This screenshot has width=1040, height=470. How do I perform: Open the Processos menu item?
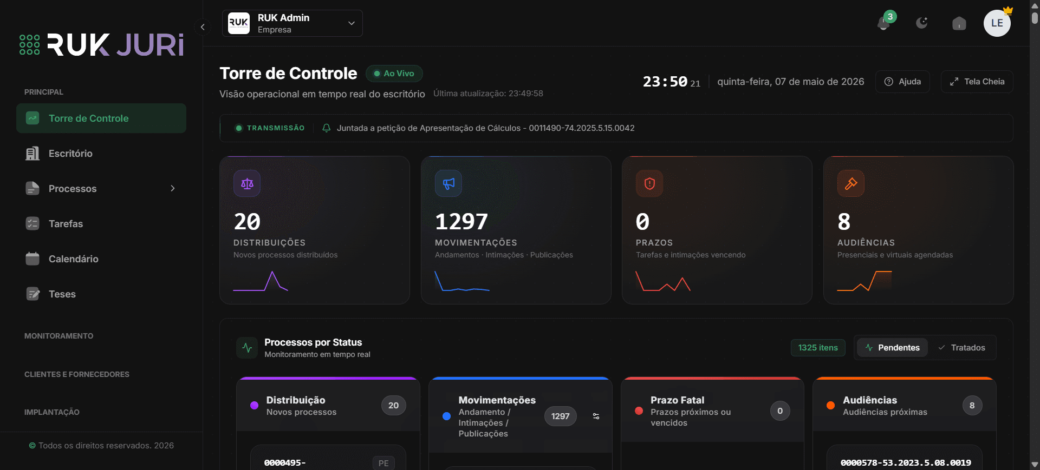(x=101, y=189)
